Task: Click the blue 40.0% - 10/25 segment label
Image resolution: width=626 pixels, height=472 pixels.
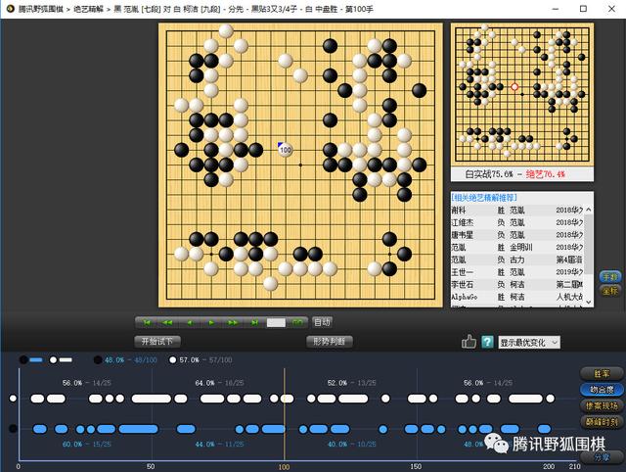Action: (352, 444)
